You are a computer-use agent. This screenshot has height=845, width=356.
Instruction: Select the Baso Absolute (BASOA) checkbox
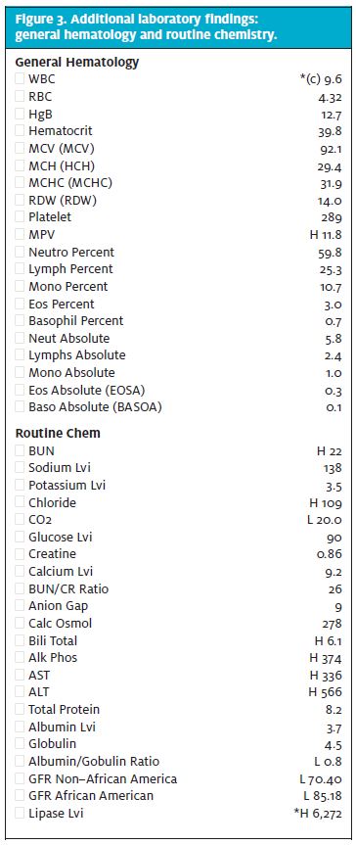pyautogui.click(x=20, y=407)
